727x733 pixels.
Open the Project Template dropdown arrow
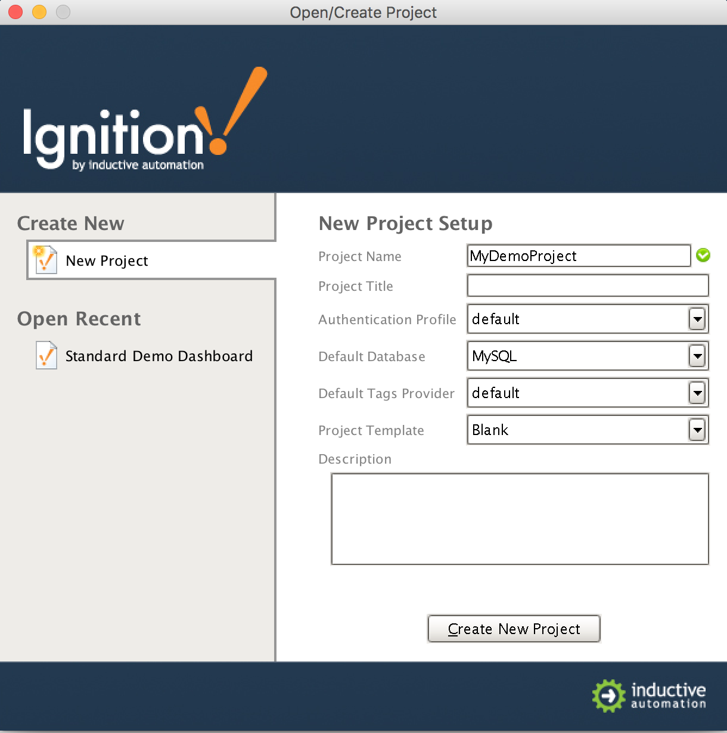pos(697,430)
